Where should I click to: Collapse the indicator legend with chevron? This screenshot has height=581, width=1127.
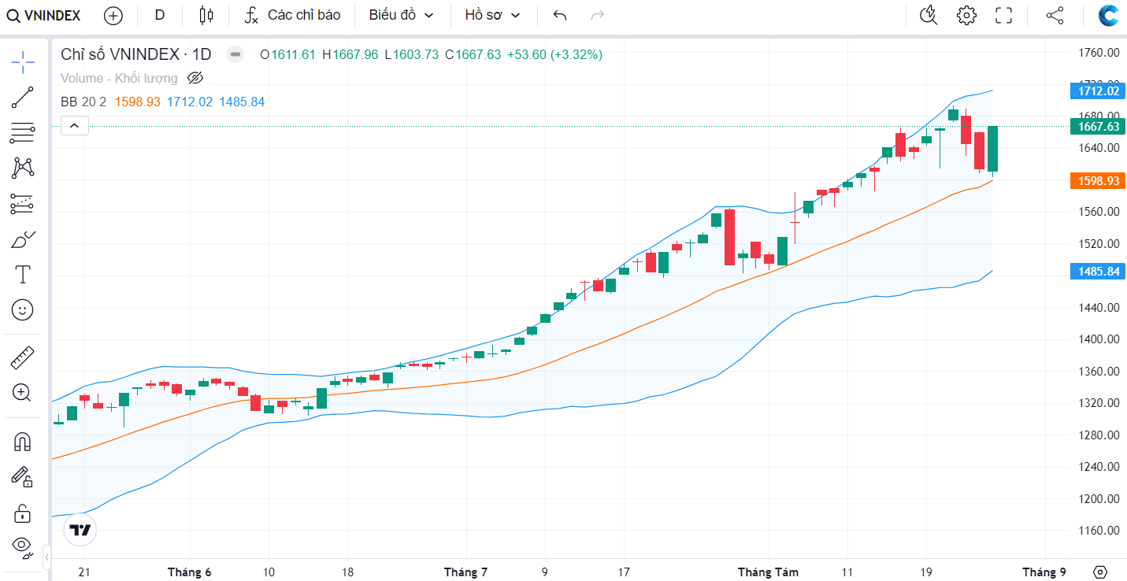point(74,125)
